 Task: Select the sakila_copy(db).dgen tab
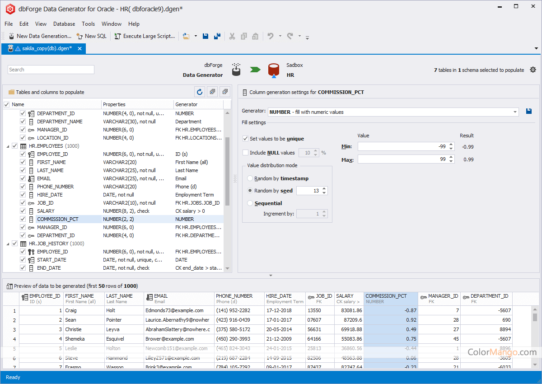click(43, 48)
